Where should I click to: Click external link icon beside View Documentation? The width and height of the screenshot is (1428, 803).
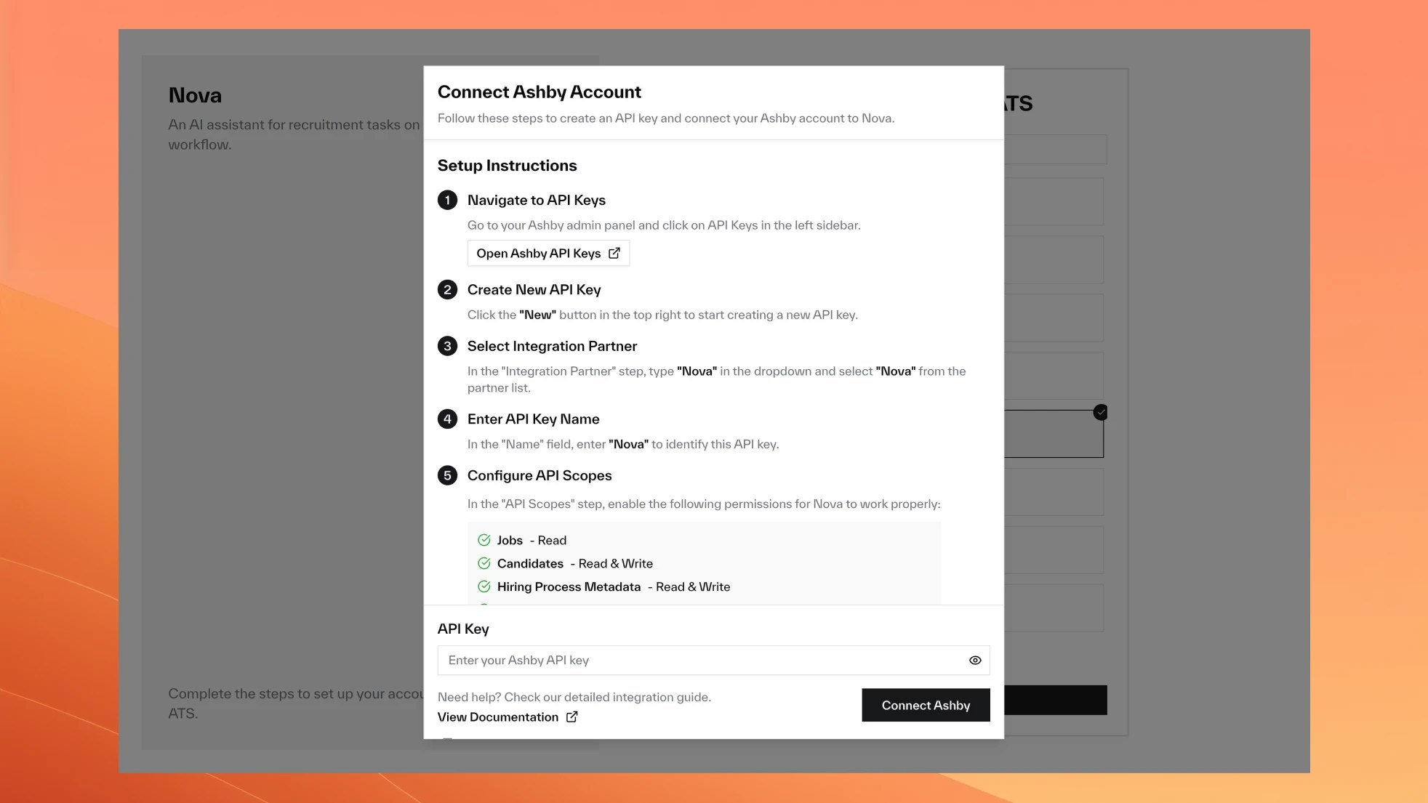[572, 717]
